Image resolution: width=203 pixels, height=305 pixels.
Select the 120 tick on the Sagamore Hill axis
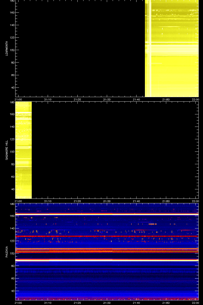point(12,139)
